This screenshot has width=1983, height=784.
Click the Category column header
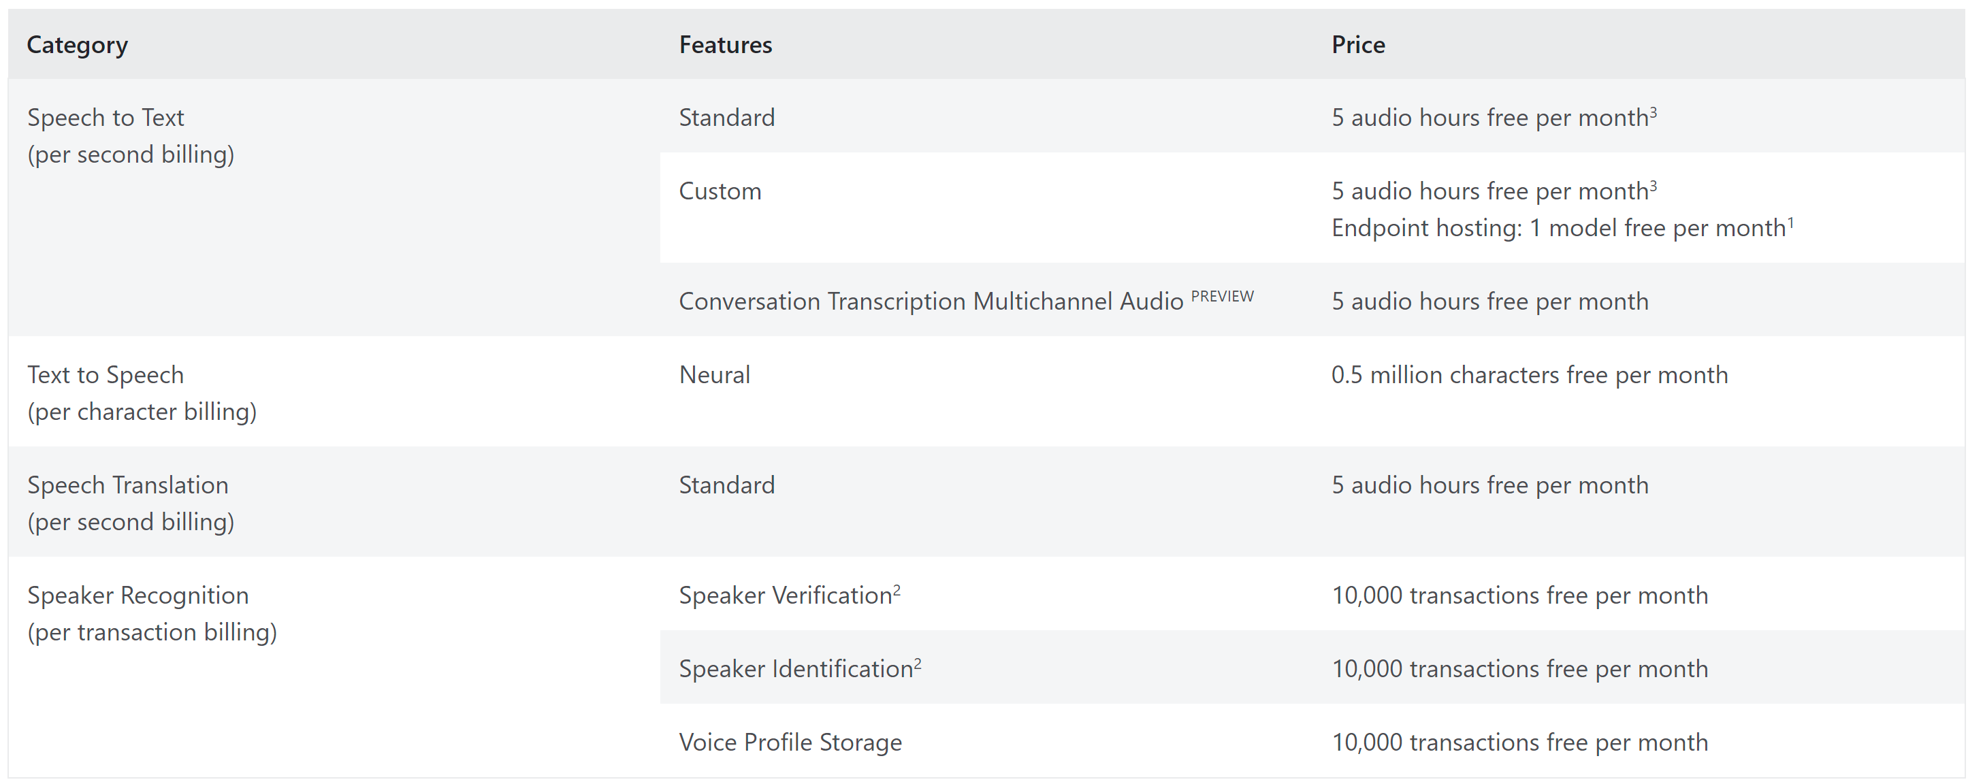[77, 45]
